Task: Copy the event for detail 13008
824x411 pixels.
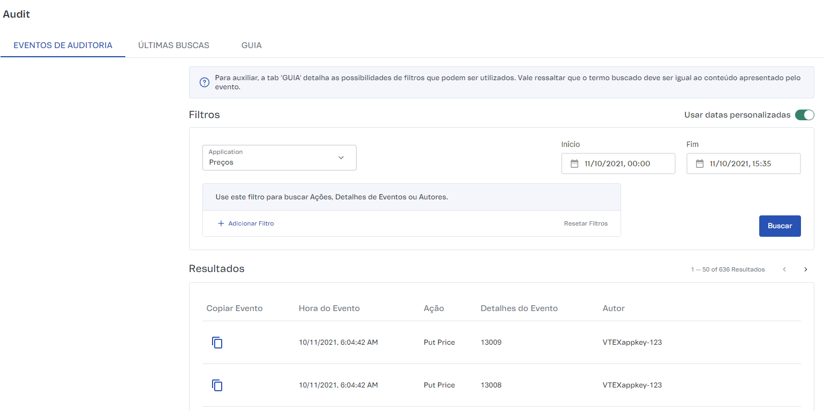Action: point(217,385)
